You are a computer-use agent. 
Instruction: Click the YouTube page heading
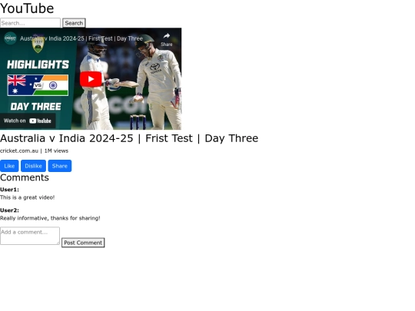[27, 8]
